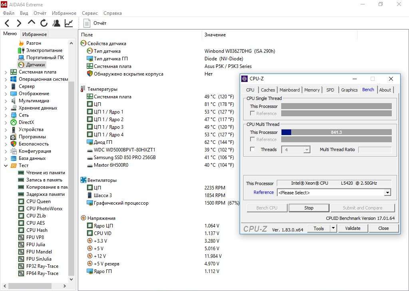Switch to Mainboard tab in CPU-Z
Image resolution: width=409 pixels, height=291 pixels.
(x=290, y=90)
